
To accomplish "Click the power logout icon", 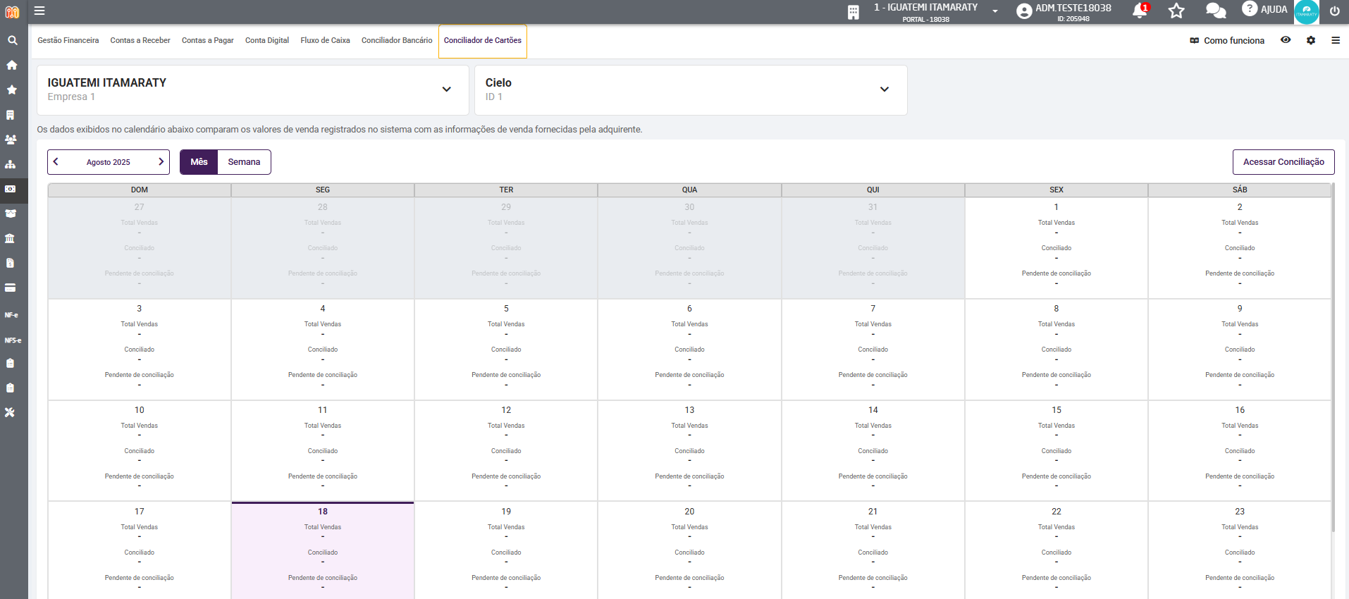I will tap(1334, 11).
